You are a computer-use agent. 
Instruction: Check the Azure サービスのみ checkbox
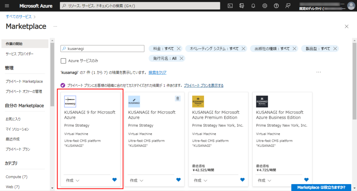(63, 61)
